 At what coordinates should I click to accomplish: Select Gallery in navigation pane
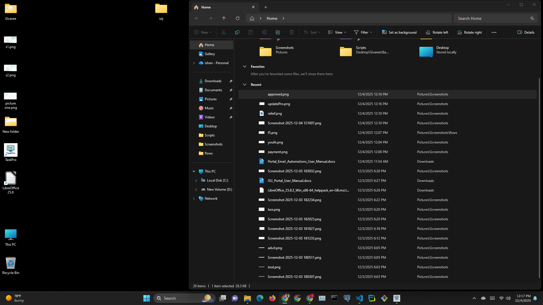tap(210, 54)
